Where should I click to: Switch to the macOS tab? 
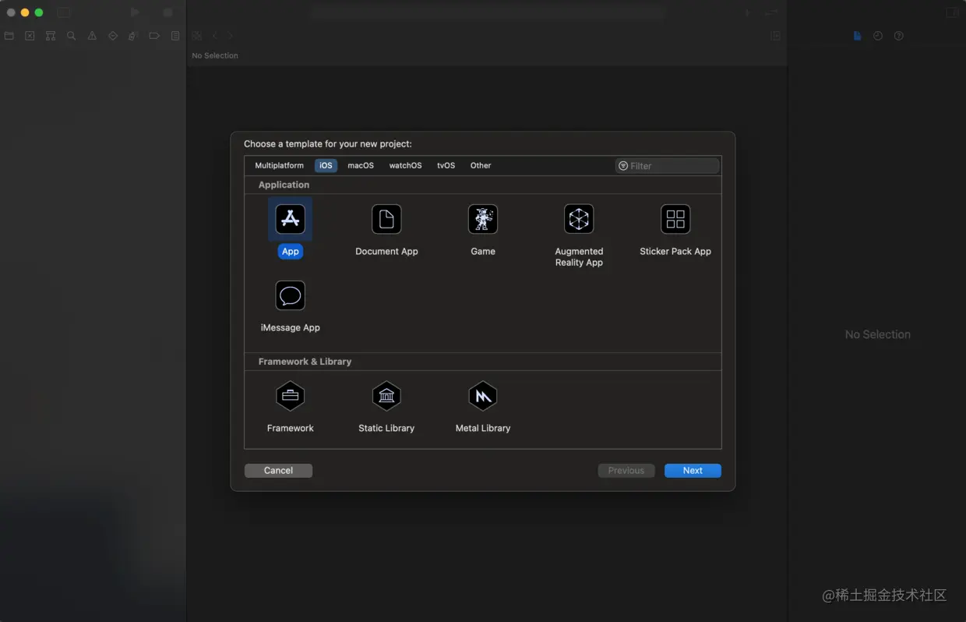pyautogui.click(x=360, y=165)
